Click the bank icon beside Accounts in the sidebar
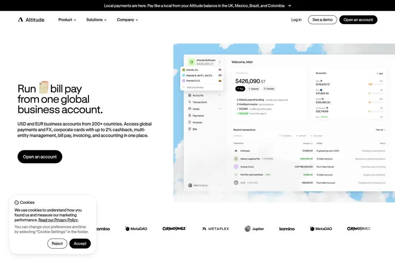The image size is (395, 263). click(x=190, y=95)
